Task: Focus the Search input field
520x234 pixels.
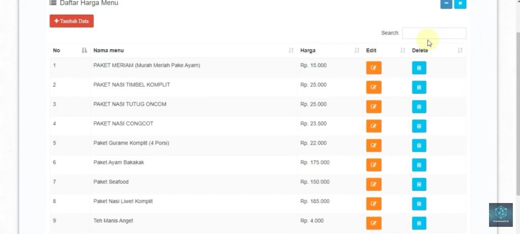Action: 434,34
